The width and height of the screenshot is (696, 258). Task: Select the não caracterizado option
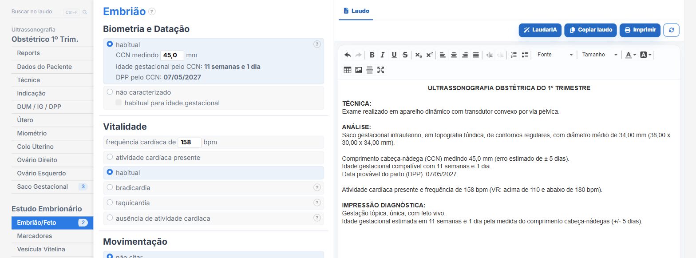click(110, 92)
